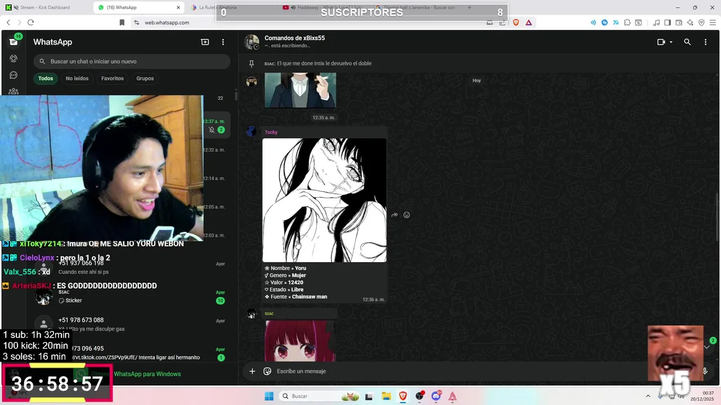Screen dimensions: 721x405
Task: Start a new chat with the plus icon
Action: pos(205,42)
